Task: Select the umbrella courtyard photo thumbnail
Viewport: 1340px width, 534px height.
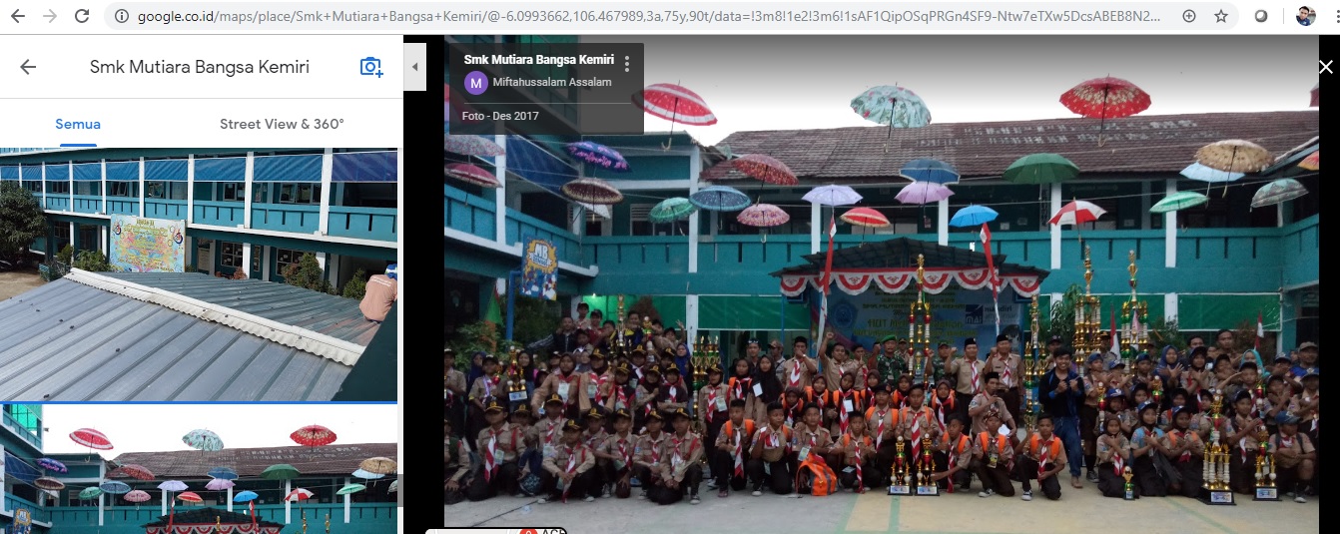Action: pos(199,469)
